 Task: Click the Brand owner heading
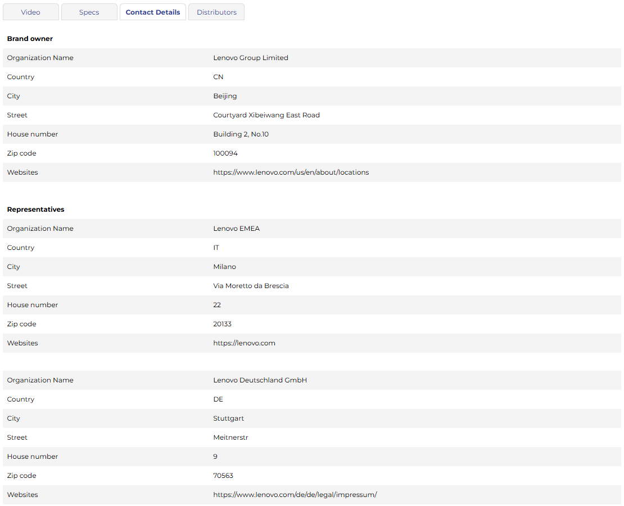pyautogui.click(x=30, y=39)
